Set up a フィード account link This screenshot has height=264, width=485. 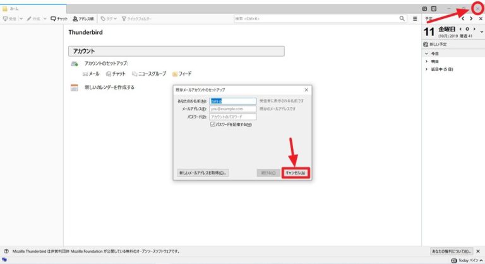tap(182, 74)
